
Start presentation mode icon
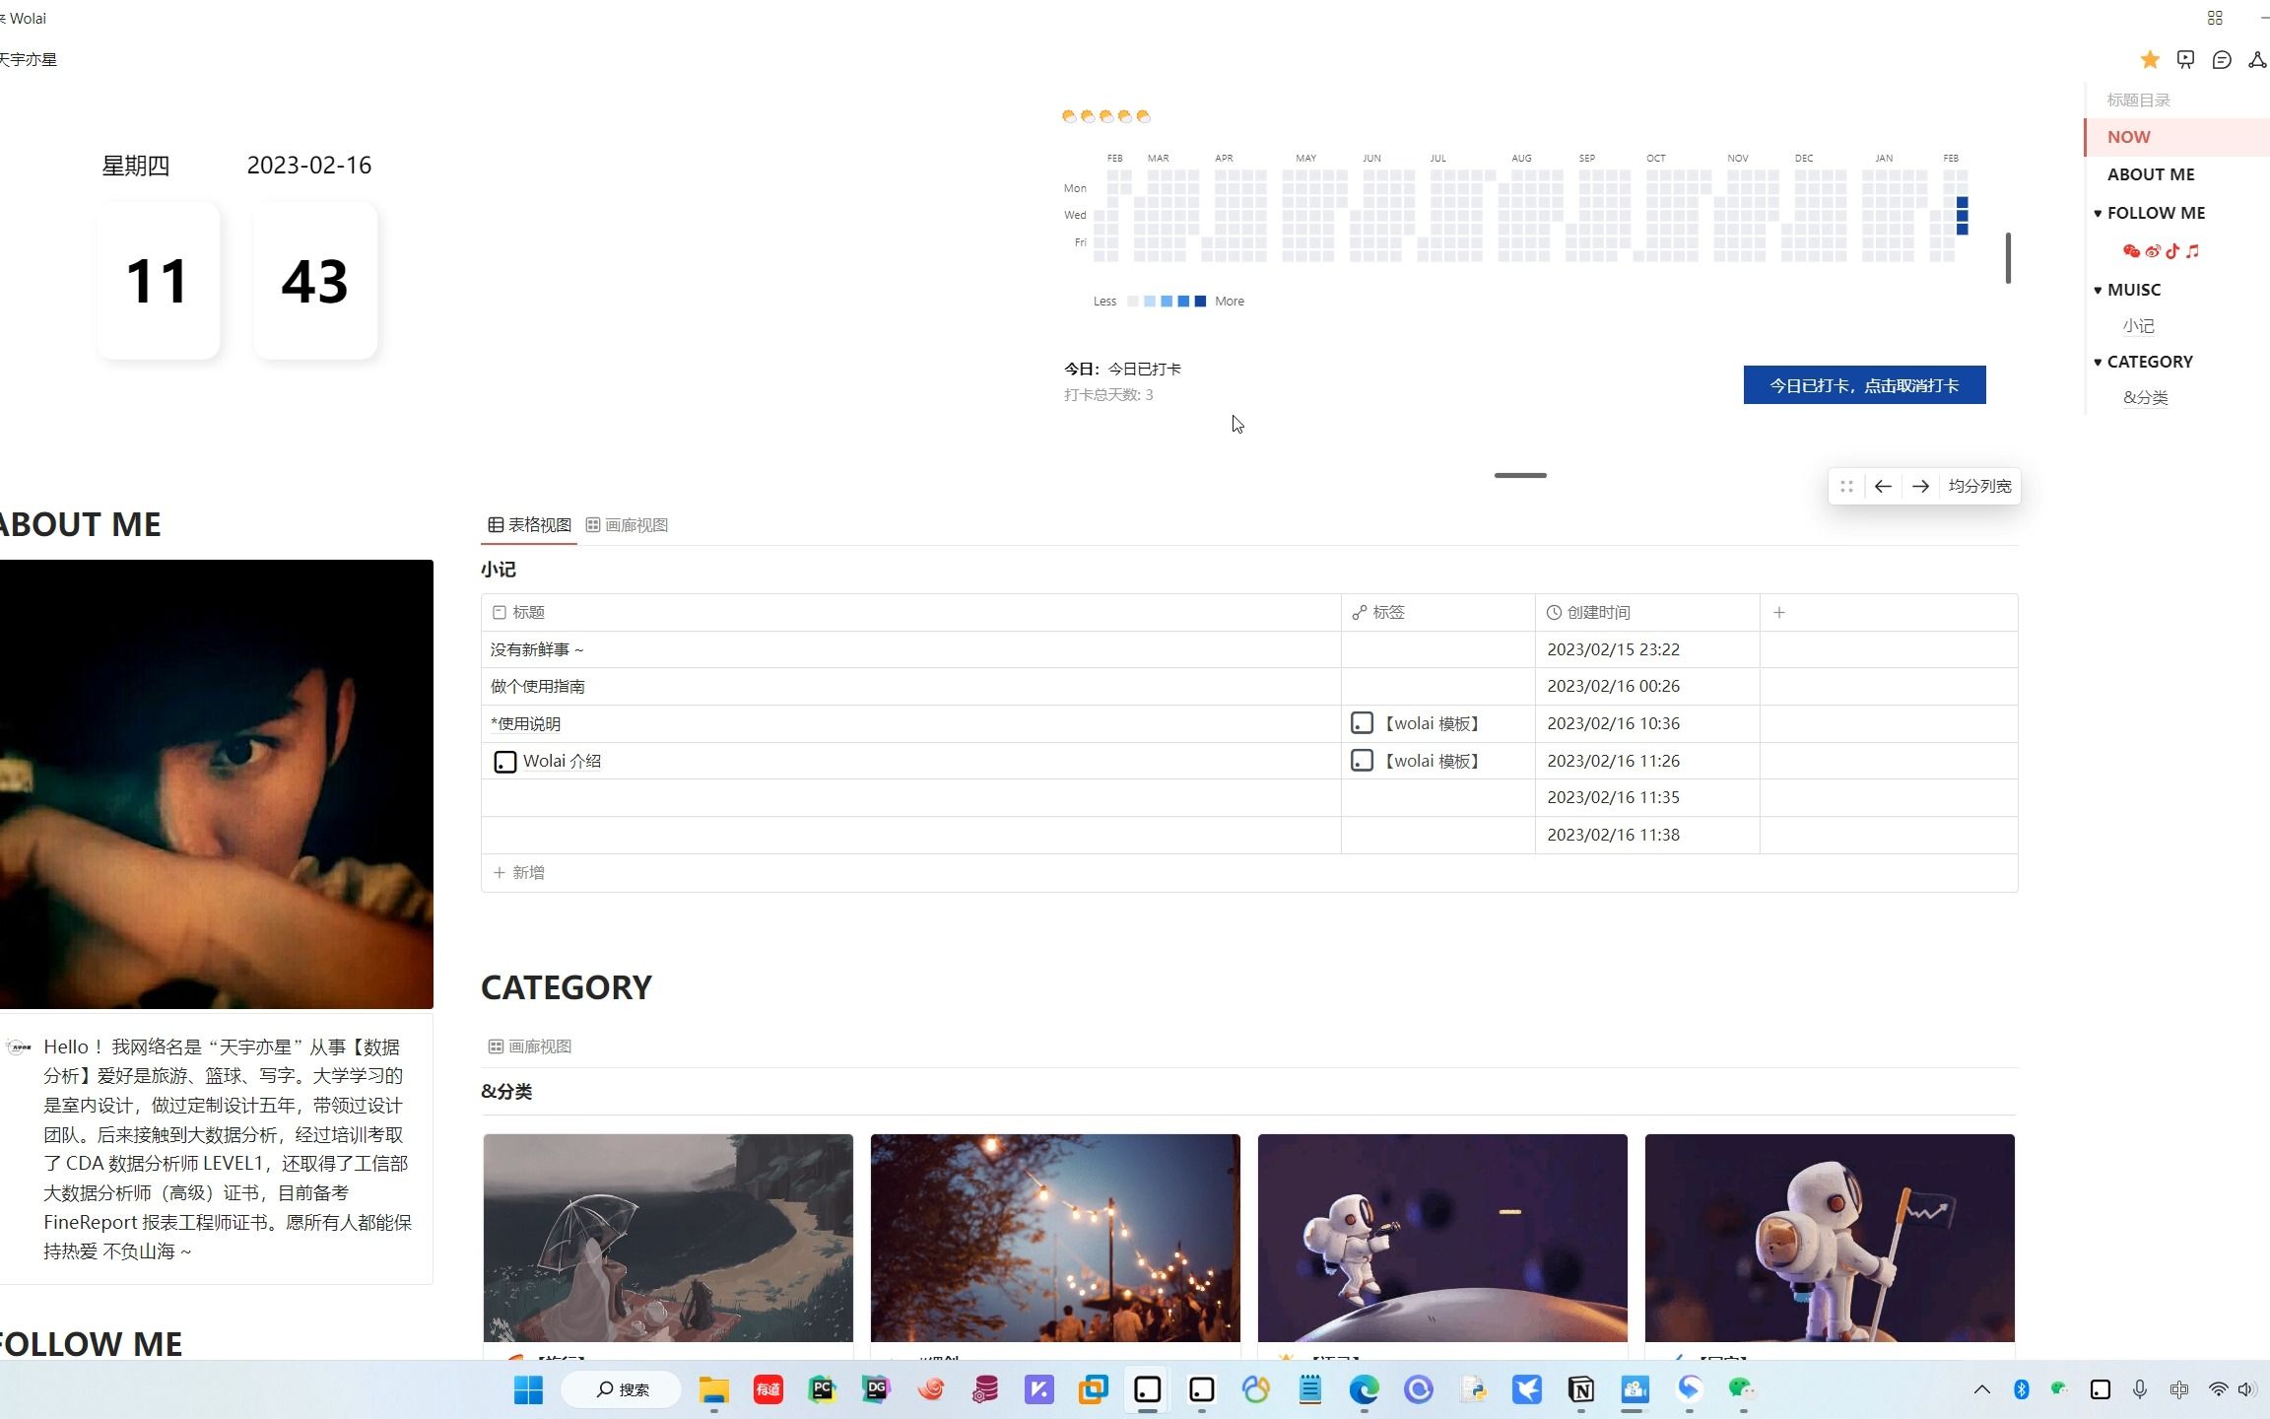pos(2185,60)
